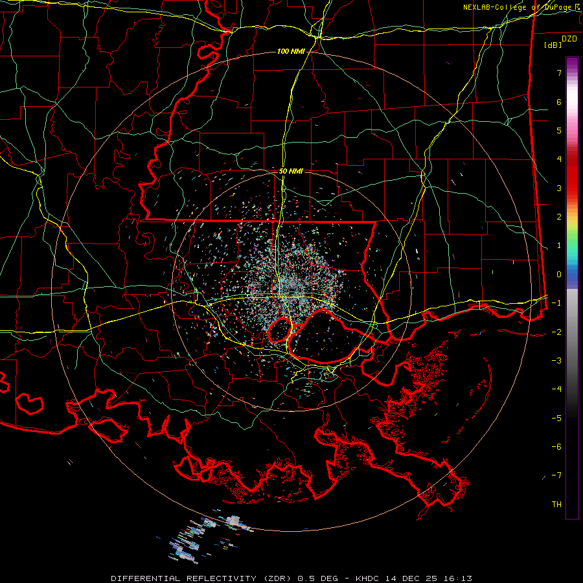Click the "100 NMI" range ring label
This screenshot has width=583, height=583.
(x=290, y=51)
